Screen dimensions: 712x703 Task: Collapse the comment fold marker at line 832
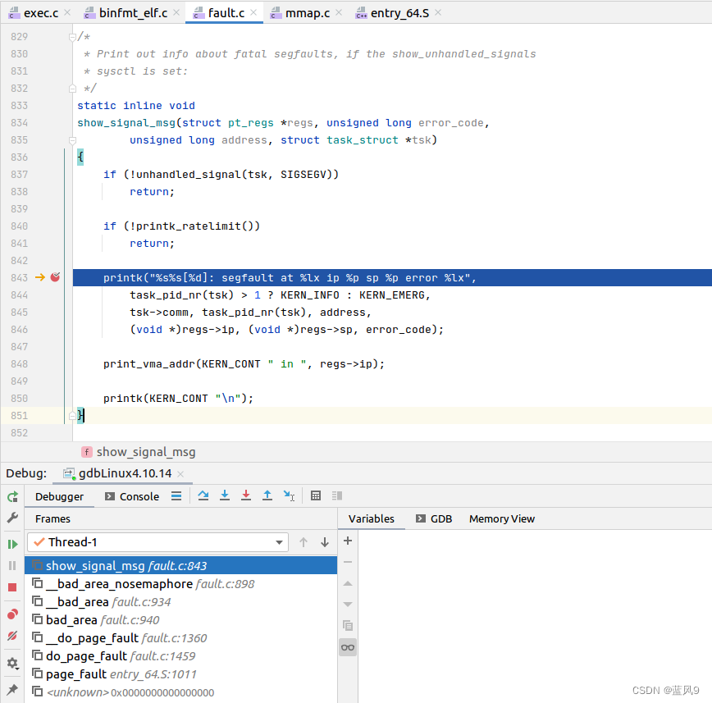72,89
